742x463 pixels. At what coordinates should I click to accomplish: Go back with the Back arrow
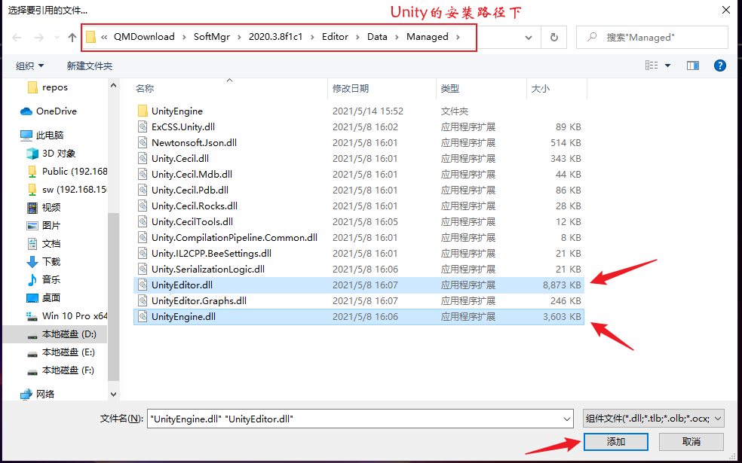(17, 38)
